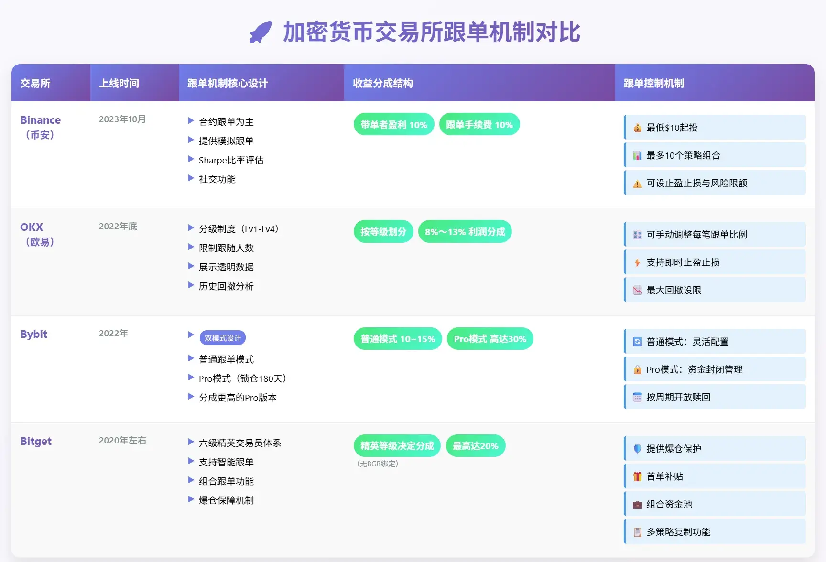Click the downtrend chart icon for 最大回撤设限
This screenshot has width=826, height=562.
coord(637,291)
